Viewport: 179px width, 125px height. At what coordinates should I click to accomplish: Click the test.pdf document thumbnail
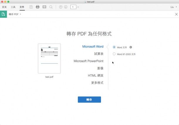(x=49, y=58)
